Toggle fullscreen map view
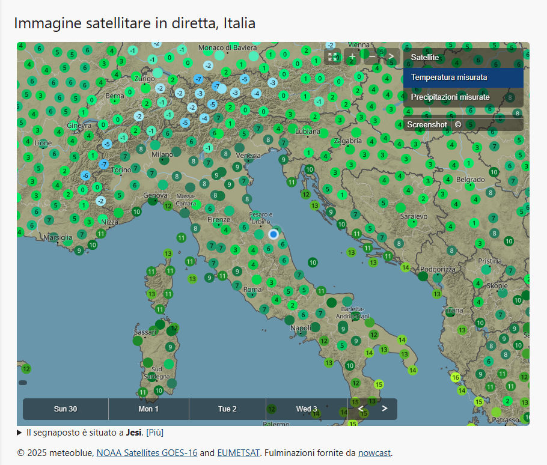This screenshot has width=547, height=465. tap(332, 56)
